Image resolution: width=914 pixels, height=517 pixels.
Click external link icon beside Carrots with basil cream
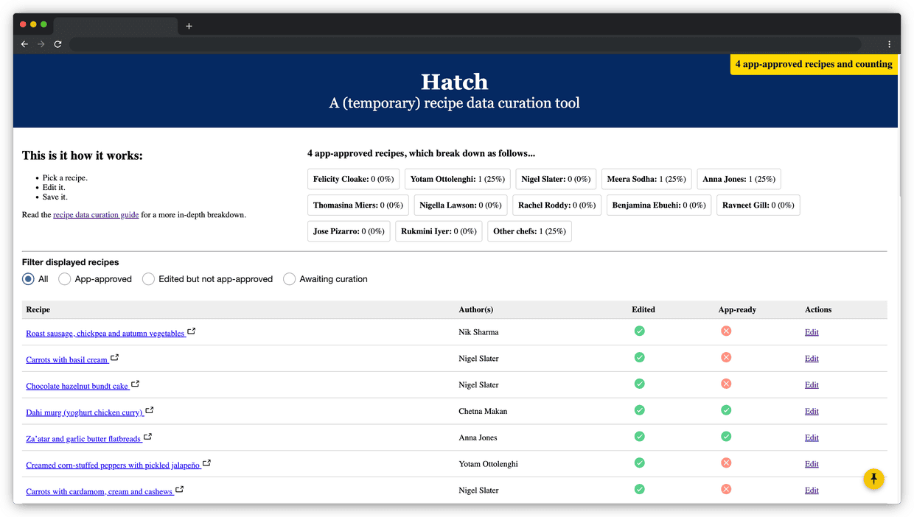(x=114, y=358)
